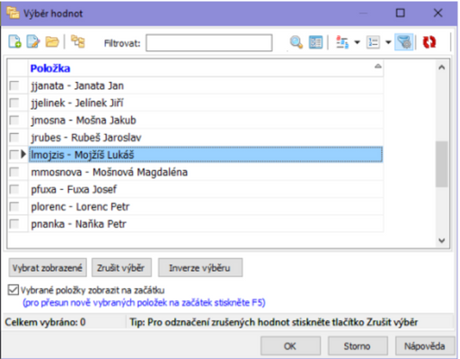Click the magnifier search icon
The height and width of the screenshot is (359, 460).
(296, 42)
